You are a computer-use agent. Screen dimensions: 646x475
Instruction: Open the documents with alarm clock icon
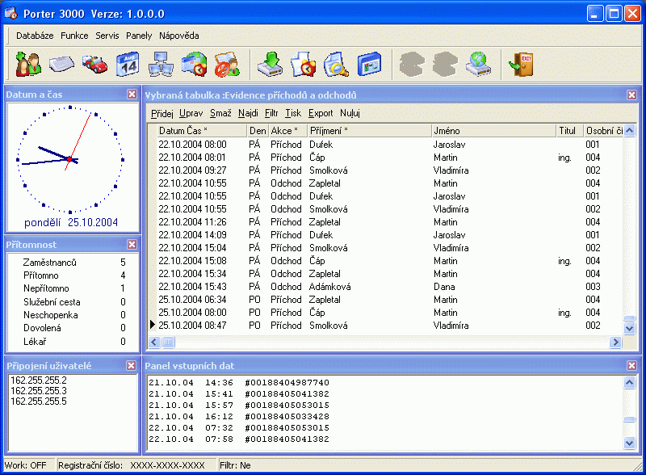pos(304,65)
